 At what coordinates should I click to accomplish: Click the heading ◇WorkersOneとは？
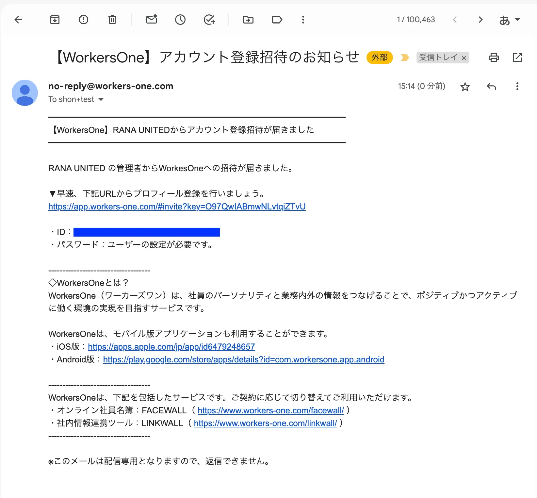pos(88,283)
